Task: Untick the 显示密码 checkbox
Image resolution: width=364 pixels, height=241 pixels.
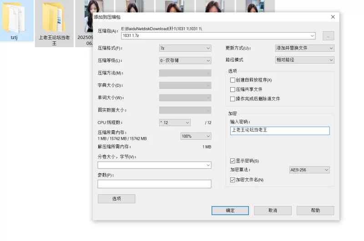Action: tap(233, 161)
